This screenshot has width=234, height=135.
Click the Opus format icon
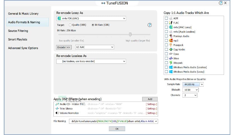click(171, 54)
